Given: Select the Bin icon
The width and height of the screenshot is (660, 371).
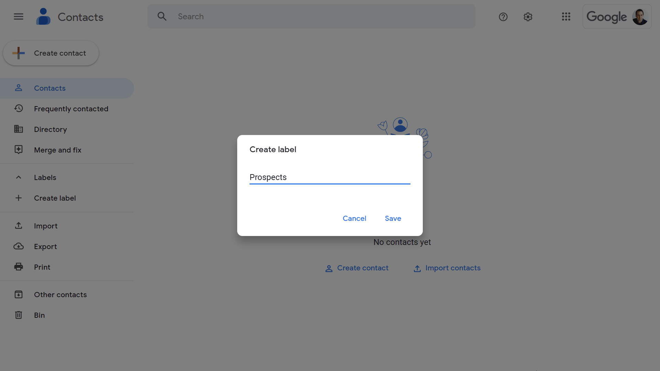Looking at the screenshot, I should click(x=18, y=315).
